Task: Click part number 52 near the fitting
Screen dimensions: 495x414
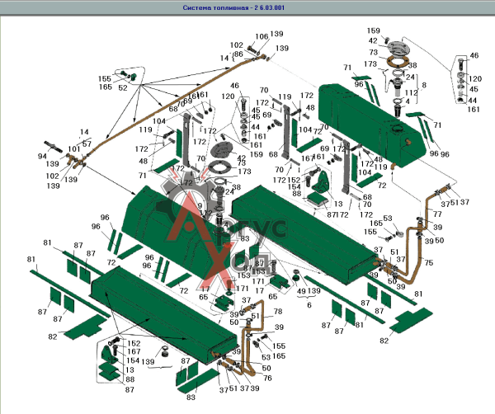Action: [123, 87]
